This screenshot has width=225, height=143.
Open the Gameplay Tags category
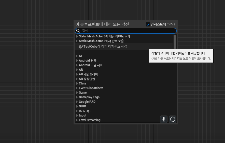click(89, 97)
